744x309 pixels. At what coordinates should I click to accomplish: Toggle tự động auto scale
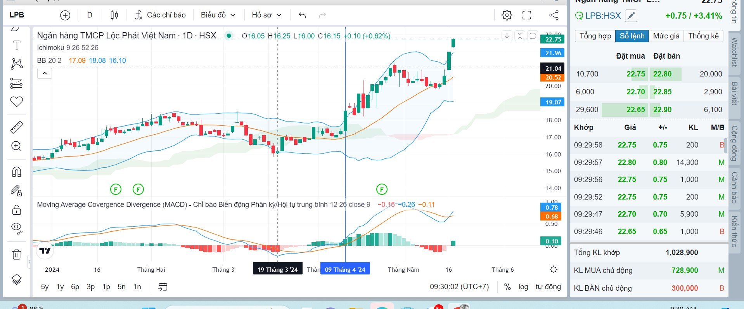548,287
